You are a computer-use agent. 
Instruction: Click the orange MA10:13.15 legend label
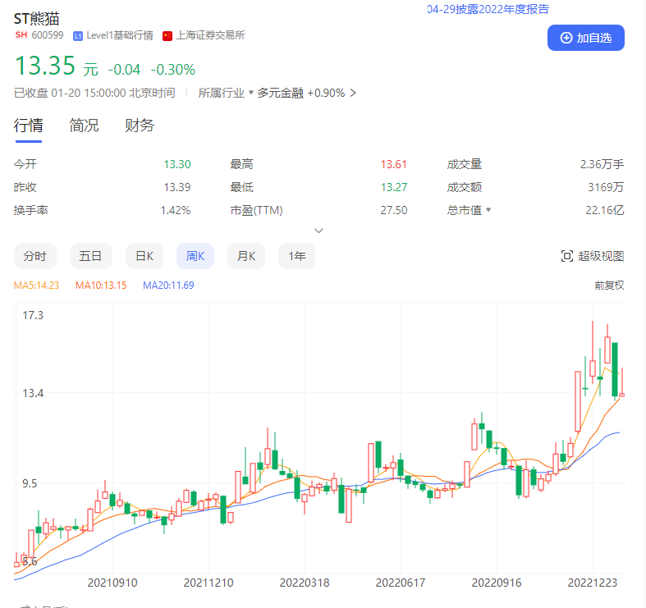pyautogui.click(x=101, y=286)
